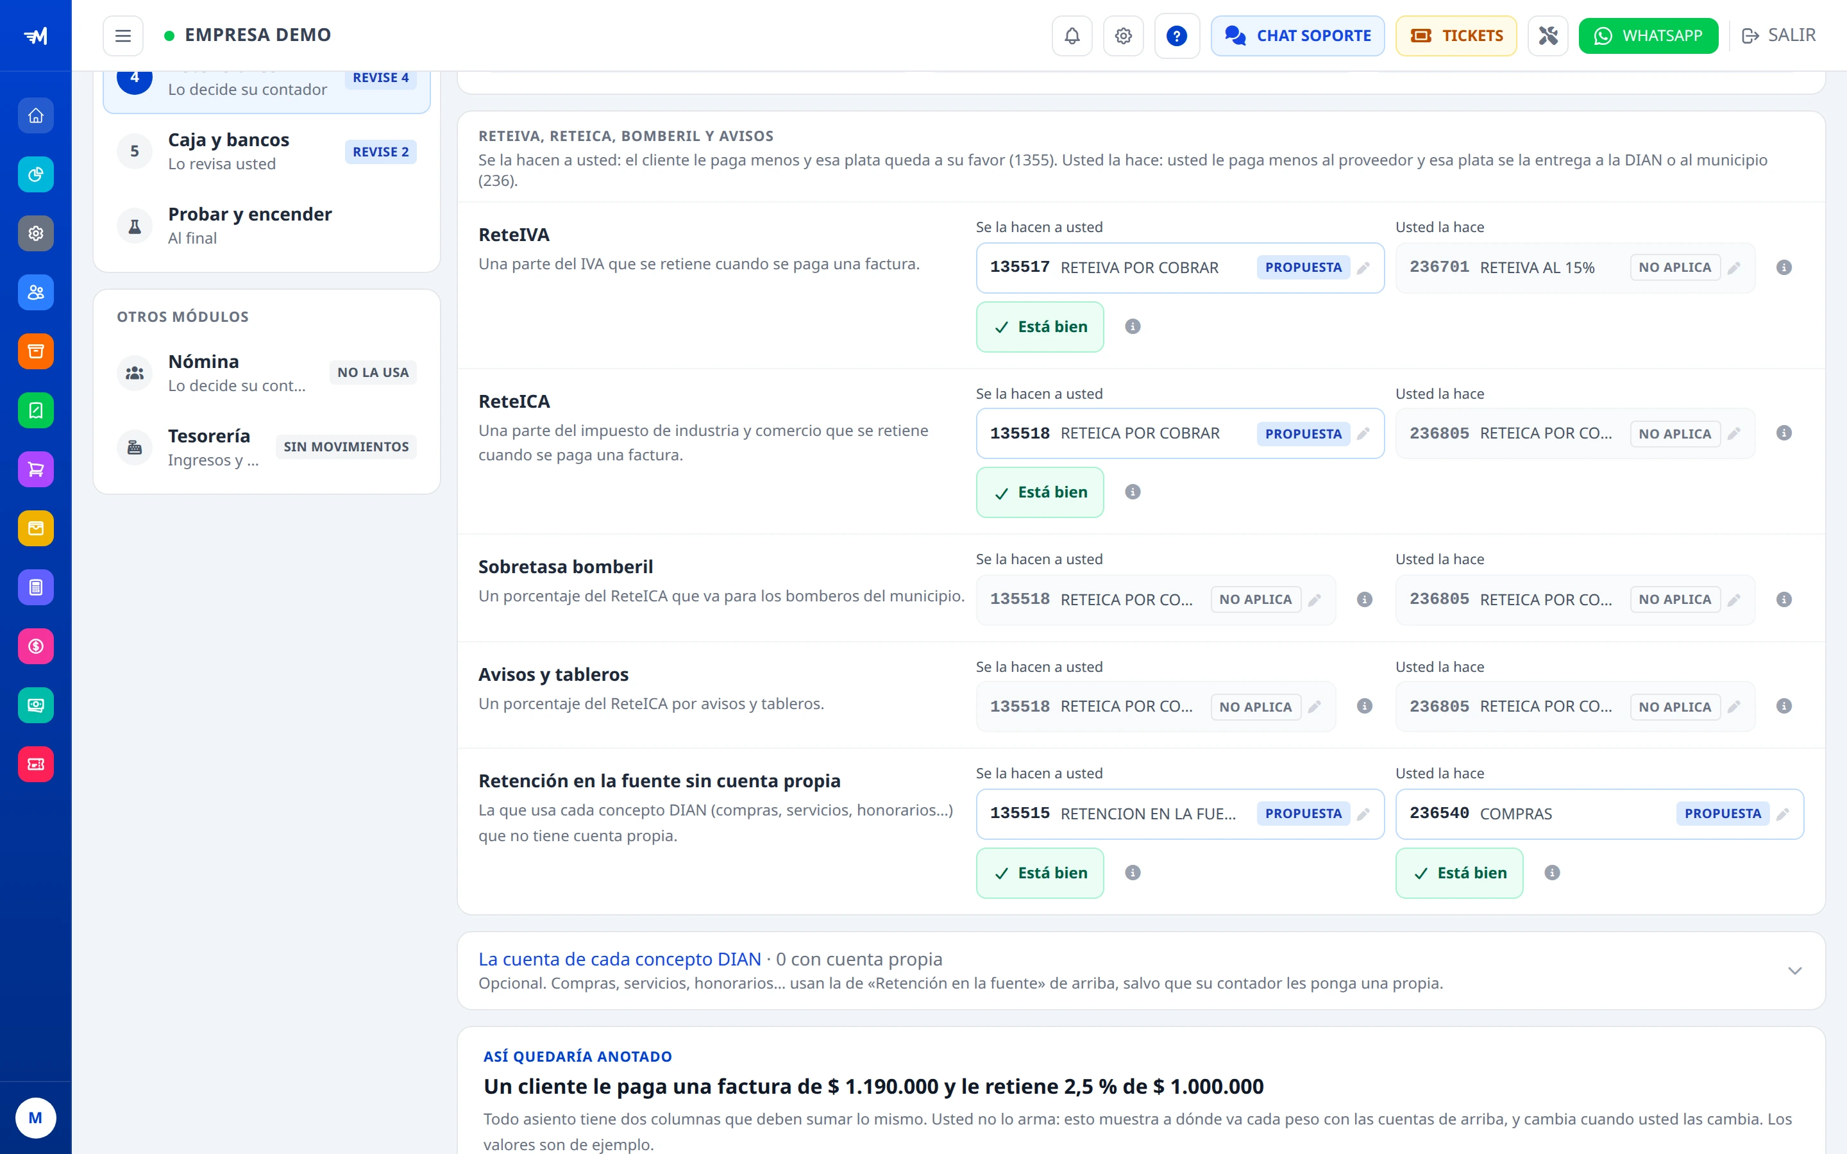This screenshot has height=1154, width=1847.
Task: Select account field 135518 RETEICA POR COBRAR propuesta
Action: 1180,433
